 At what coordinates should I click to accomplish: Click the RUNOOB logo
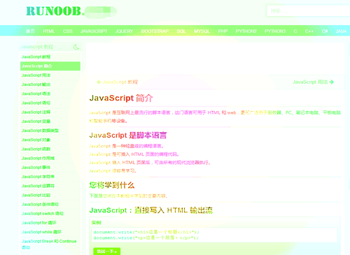point(71,11)
